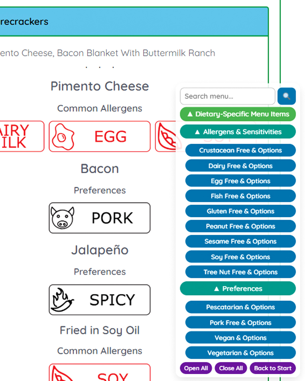Click the Back to Start button
This screenshot has height=381, width=305.
pos(272,368)
